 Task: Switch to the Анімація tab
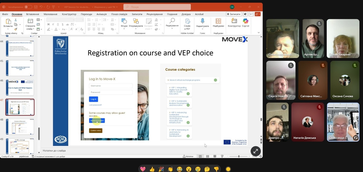point(101,14)
